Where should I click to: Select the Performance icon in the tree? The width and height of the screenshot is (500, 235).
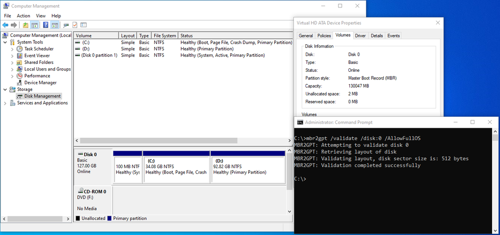20,76
